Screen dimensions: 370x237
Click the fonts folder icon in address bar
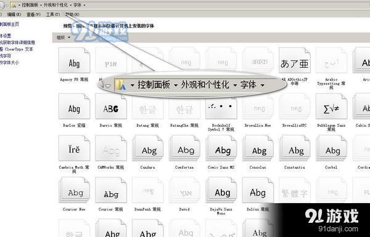coord(14,5)
